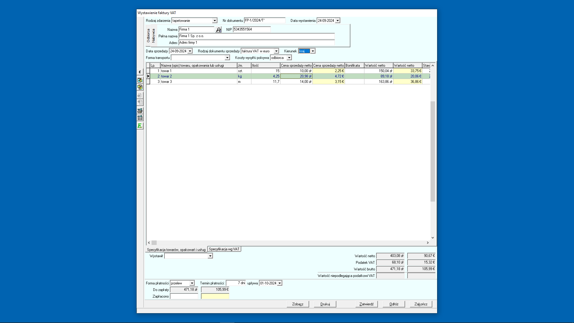574x323 pixels.
Task: Click the Jm. column header
Action: coord(244,65)
